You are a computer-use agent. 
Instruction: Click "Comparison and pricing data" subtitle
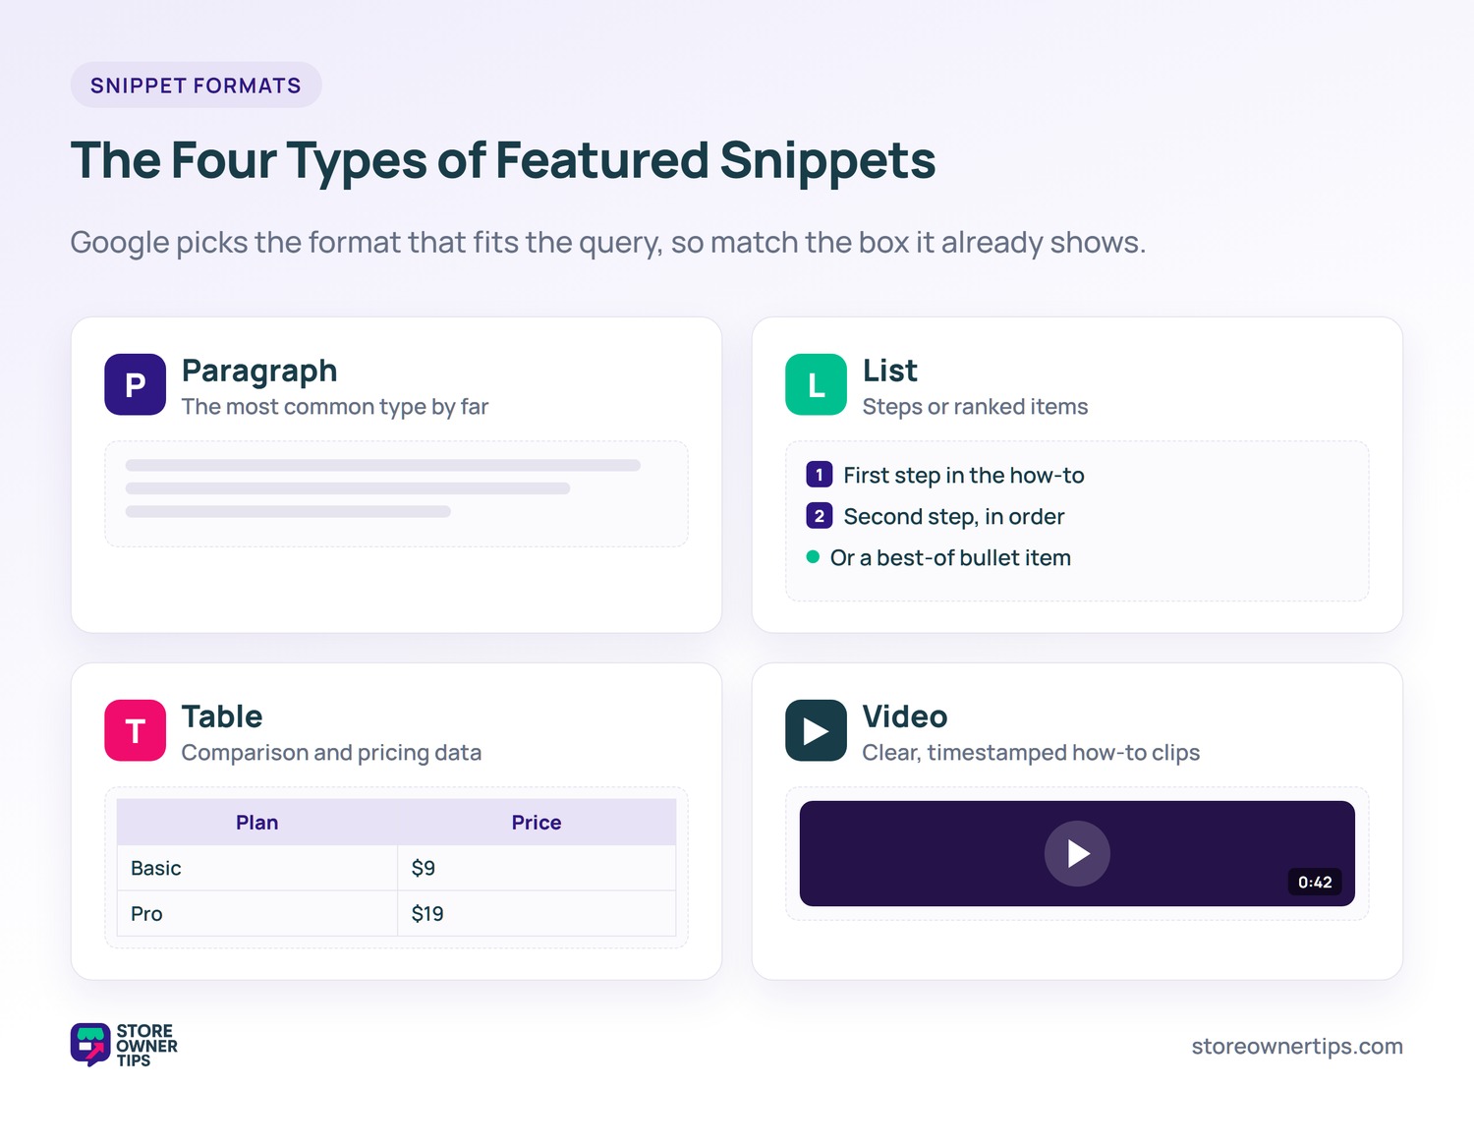point(331,753)
